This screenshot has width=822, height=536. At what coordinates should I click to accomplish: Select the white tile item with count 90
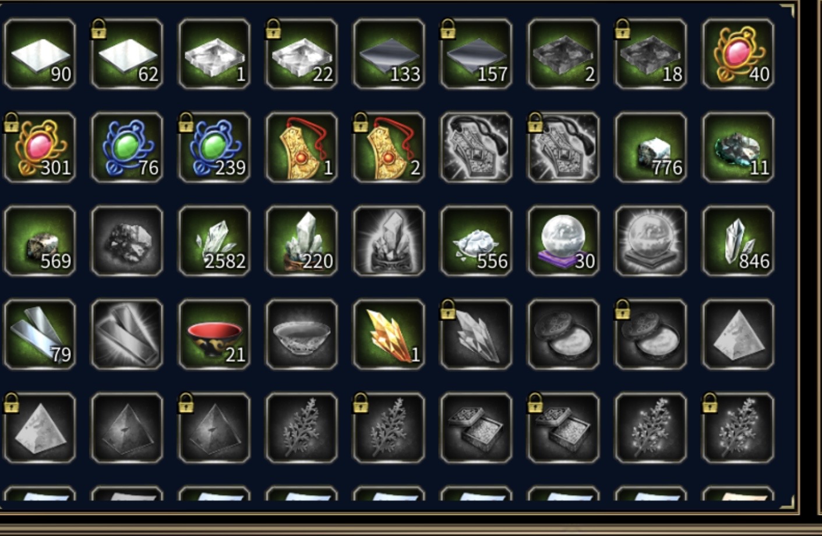click(40, 54)
